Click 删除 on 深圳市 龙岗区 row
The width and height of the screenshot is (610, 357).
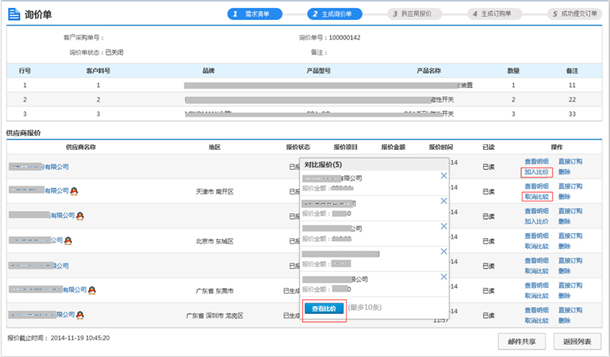(x=565, y=321)
